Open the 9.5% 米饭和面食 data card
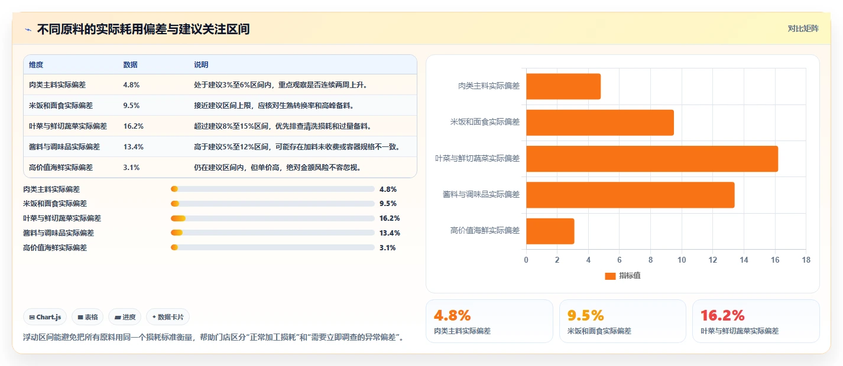The image size is (843, 366). tap(622, 321)
